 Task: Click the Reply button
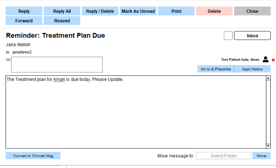click(24, 11)
